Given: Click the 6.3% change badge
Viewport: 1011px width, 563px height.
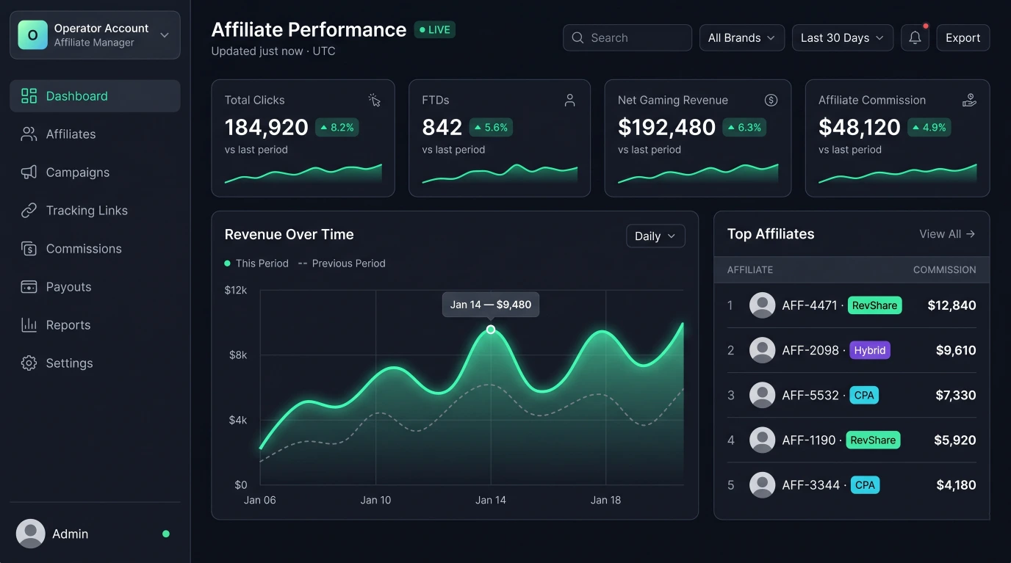Looking at the screenshot, I should coord(744,128).
